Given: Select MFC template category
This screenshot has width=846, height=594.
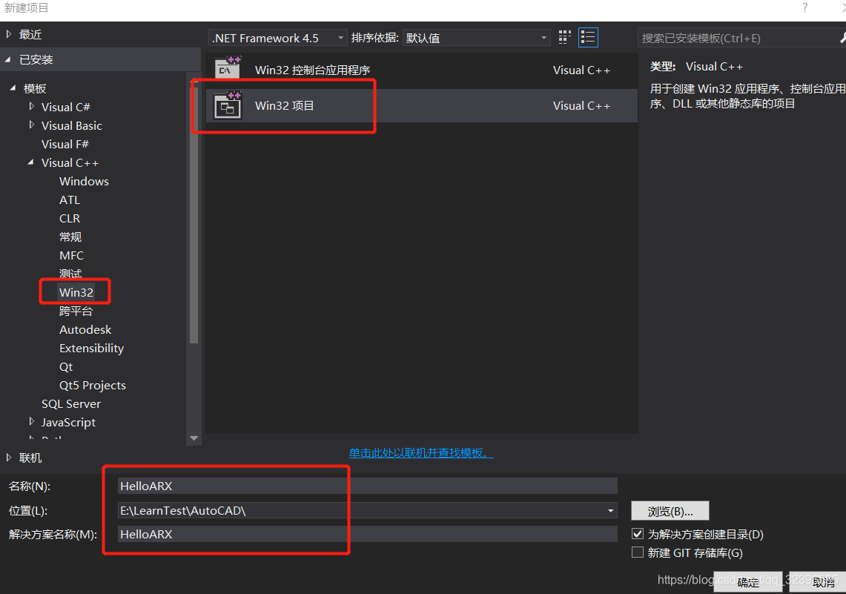Looking at the screenshot, I should (x=71, y=255).
